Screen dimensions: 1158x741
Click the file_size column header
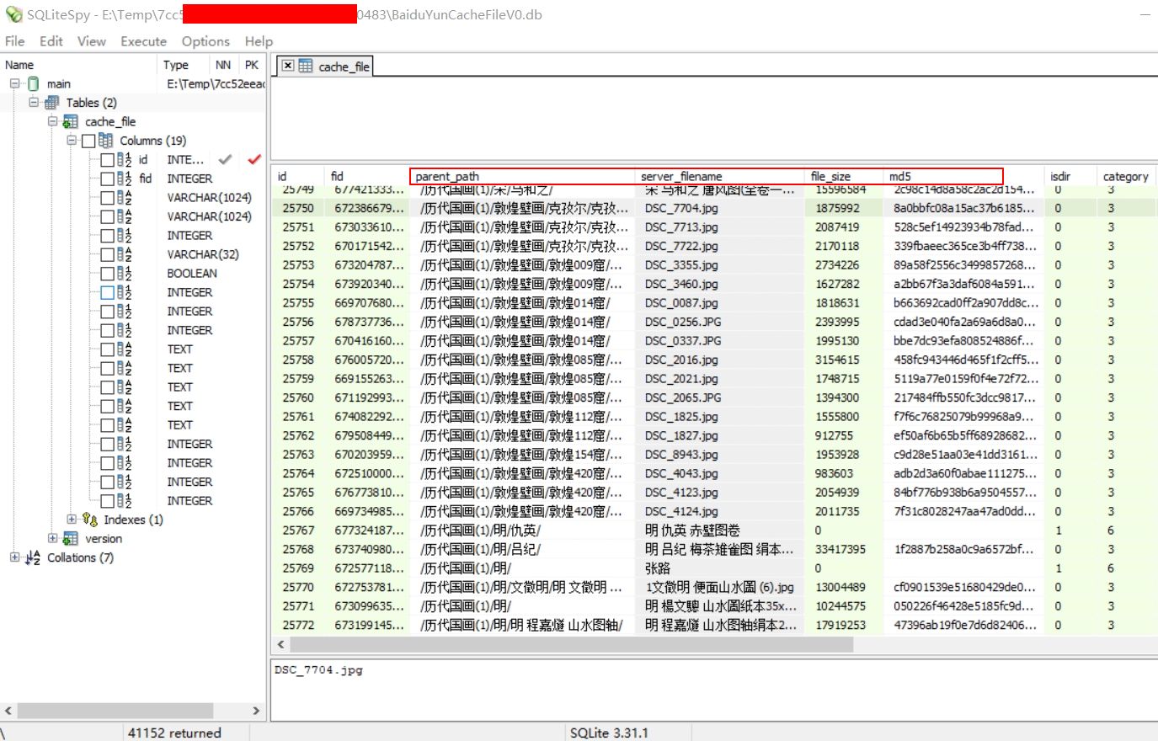click(845, 177)
